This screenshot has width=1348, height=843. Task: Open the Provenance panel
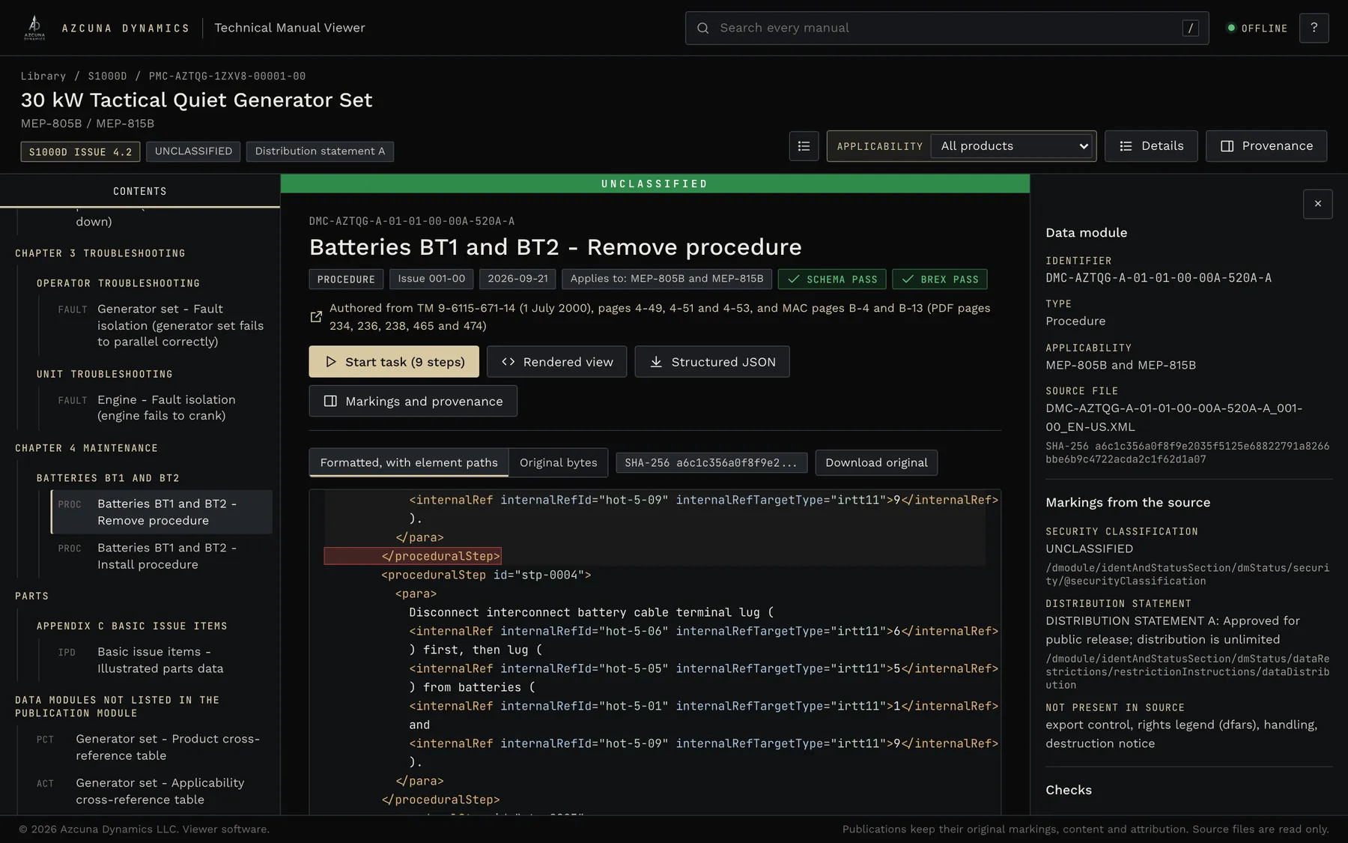click(x=1266, y=146)
